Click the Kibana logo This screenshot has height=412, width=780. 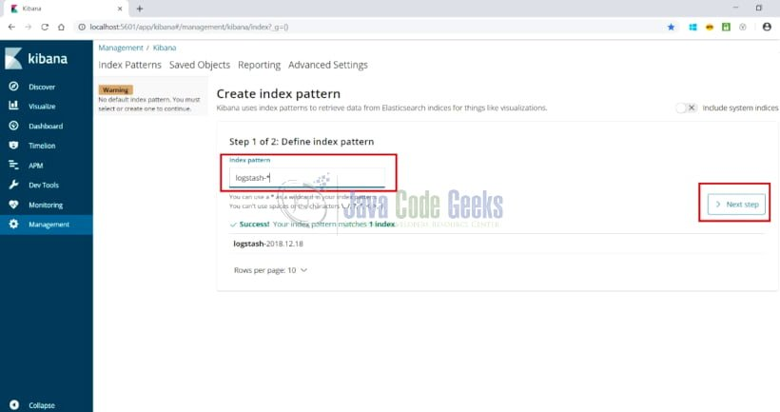tap(36, 59)
